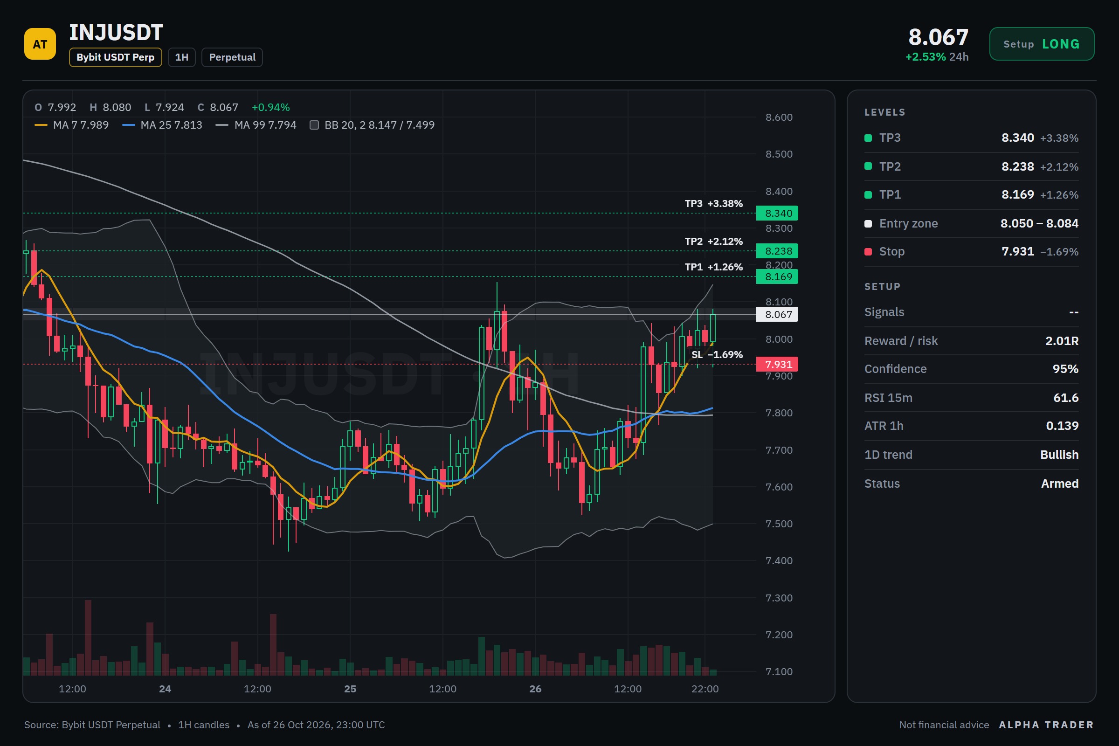Click the TP1 +1.26% chart label
The height and width of the screenshot is (746, 1119).
pos(713,267)
